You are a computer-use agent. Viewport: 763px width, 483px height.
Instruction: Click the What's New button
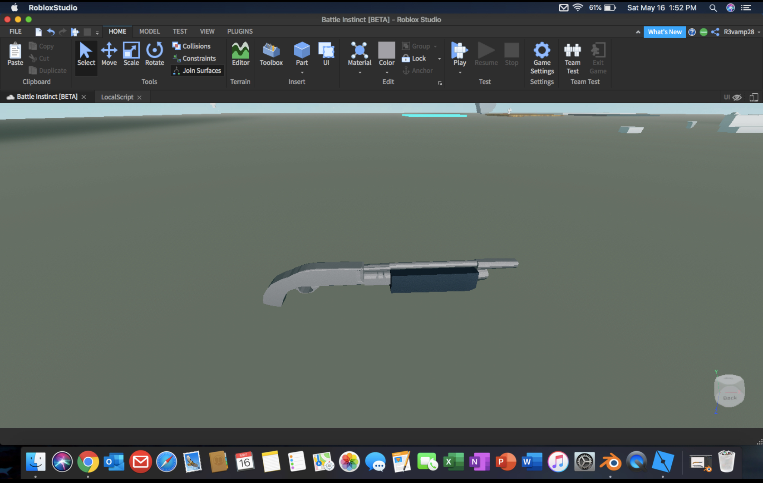(x=664, y=32)
